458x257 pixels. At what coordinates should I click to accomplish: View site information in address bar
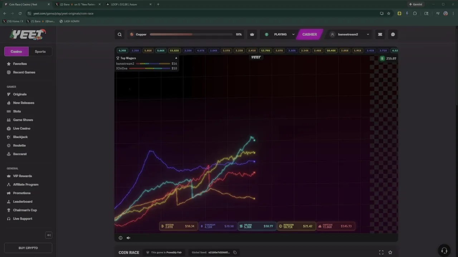coord(29,13)
